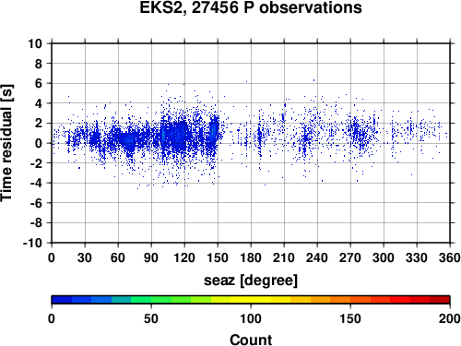Click the colorbar tick label 200

click(450, 318)
